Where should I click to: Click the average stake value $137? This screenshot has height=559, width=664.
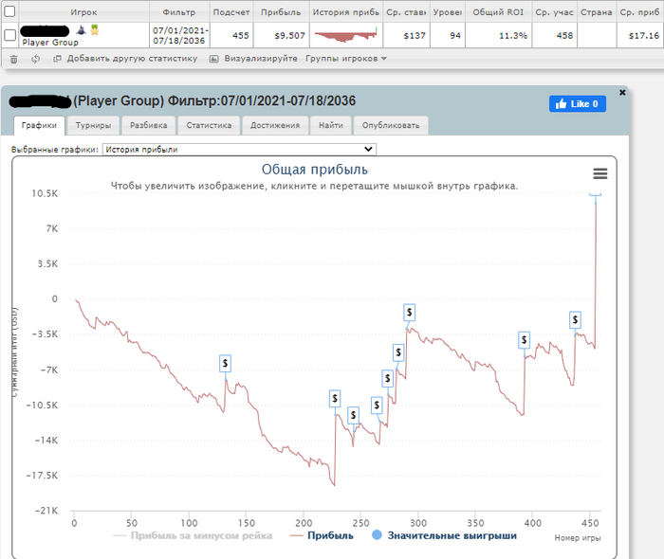tap(415, 36)
